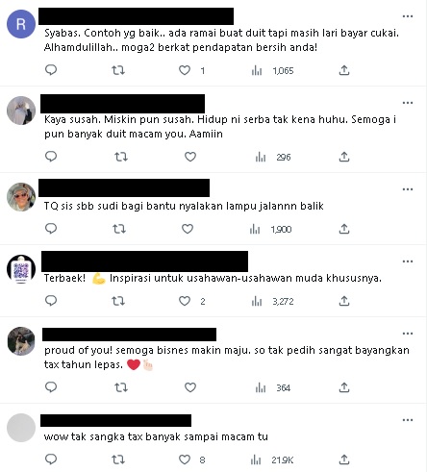Open the QR code profile avatar
This screenshot has width=427, height=472.
(x=21, y=269)
